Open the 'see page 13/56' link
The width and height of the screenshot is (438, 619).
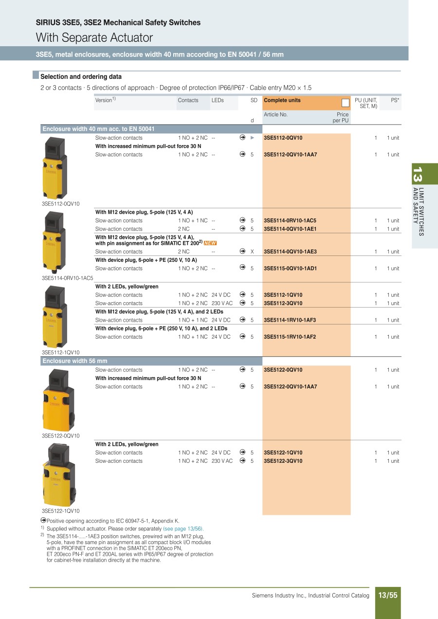[x=183, y=528]
